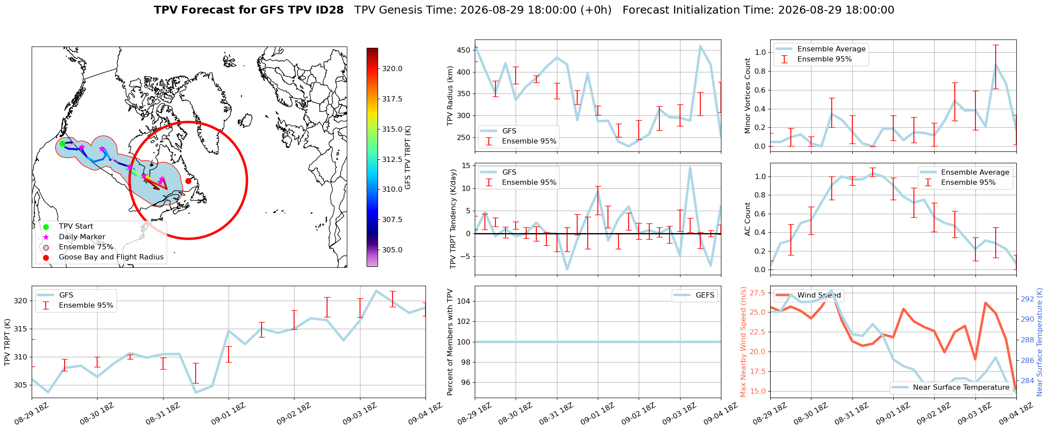Viewport: 1048px width, 431px height.
Task: Select the "Goose Bay and Flight Radius" legend label
Action: click(111, 257)
